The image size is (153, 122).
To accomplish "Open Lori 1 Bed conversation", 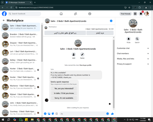I will 21,53.
